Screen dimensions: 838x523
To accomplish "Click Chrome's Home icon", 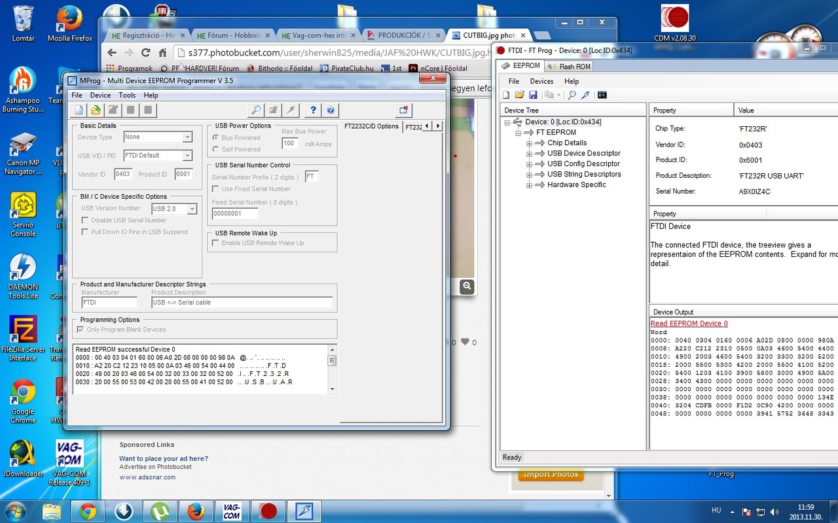I will click(163, 52).
